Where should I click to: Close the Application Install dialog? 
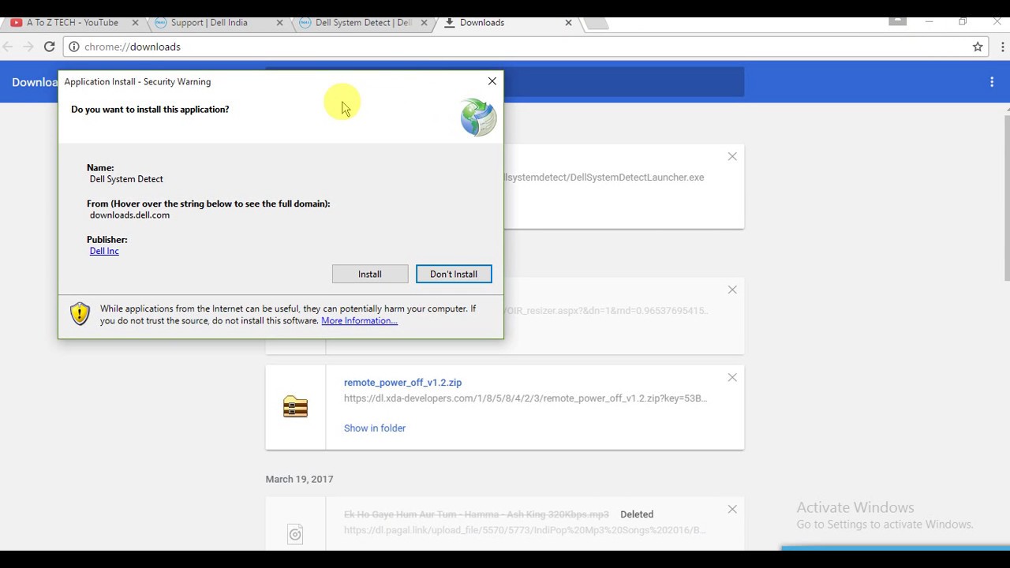[492, 81]
